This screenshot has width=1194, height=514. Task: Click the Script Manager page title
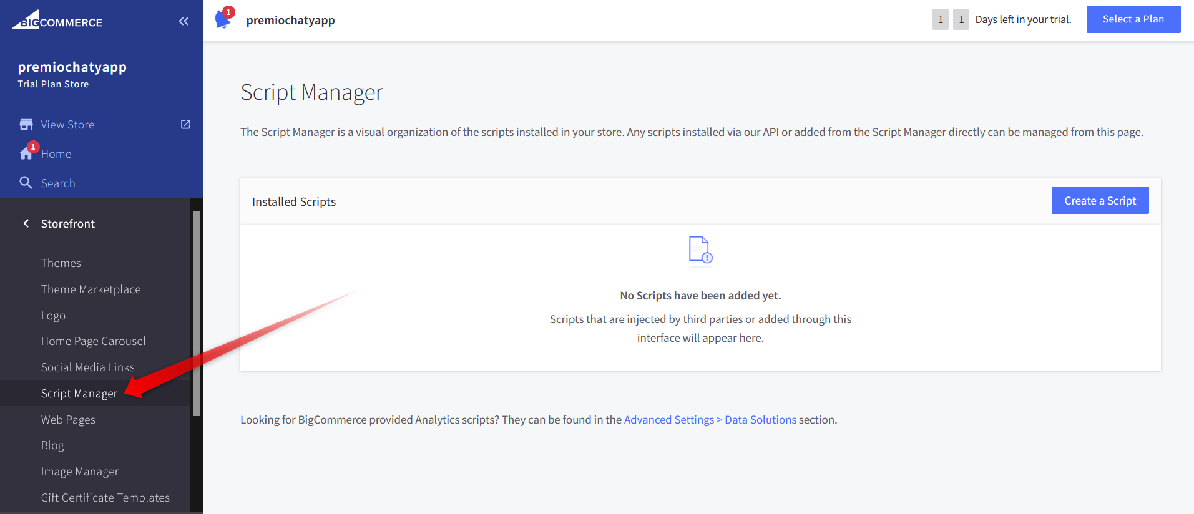pyautogui.click(x=311, y=92)
